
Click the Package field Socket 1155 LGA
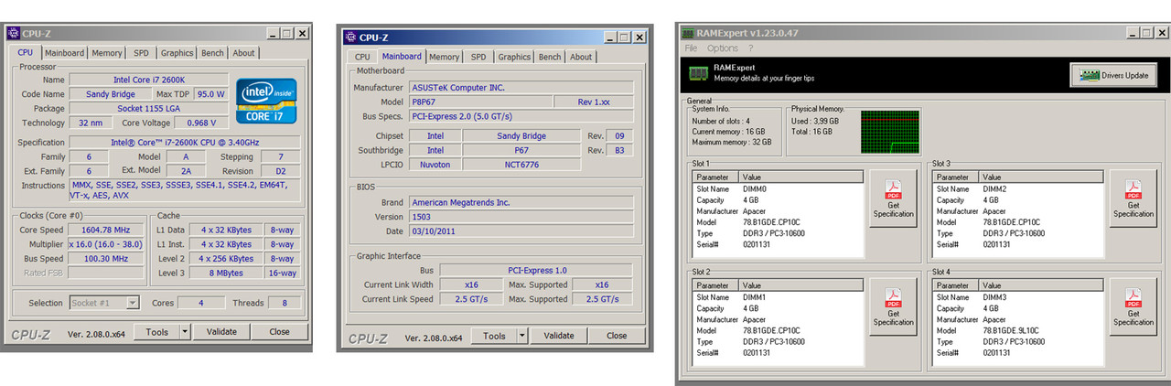coord(148,108)
